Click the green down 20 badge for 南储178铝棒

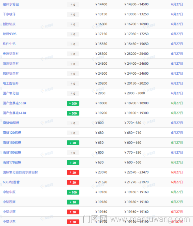coord(73,163)
